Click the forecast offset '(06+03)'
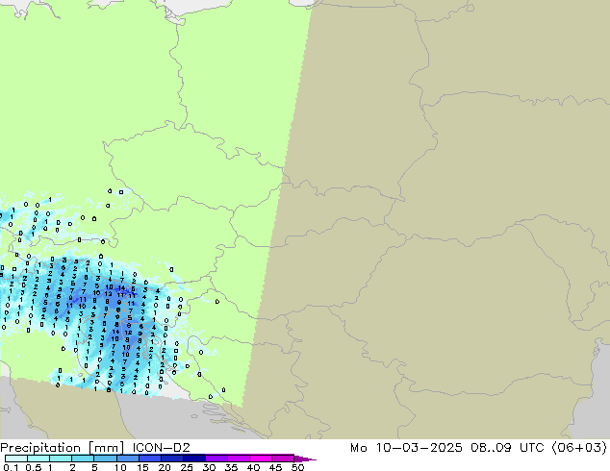The image size is (610, 471). coord(579,447)
